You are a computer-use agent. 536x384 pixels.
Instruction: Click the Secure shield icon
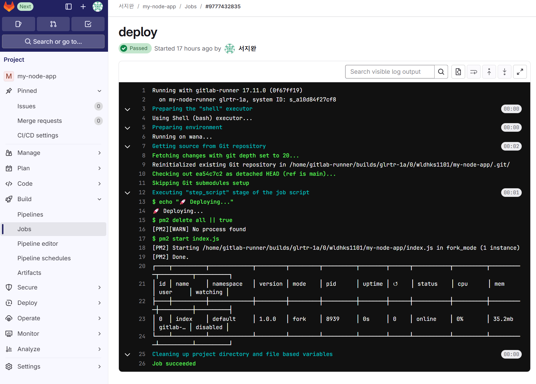click(x=9, y=287)
